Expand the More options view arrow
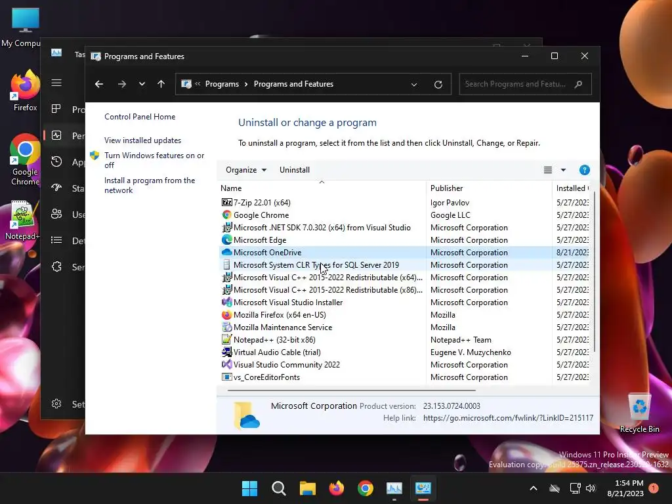The height and width of the screenshot is (504, 672). point(563,170)
